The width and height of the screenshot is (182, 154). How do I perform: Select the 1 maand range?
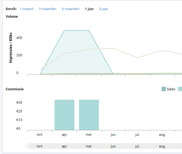(x=26, y=9)
